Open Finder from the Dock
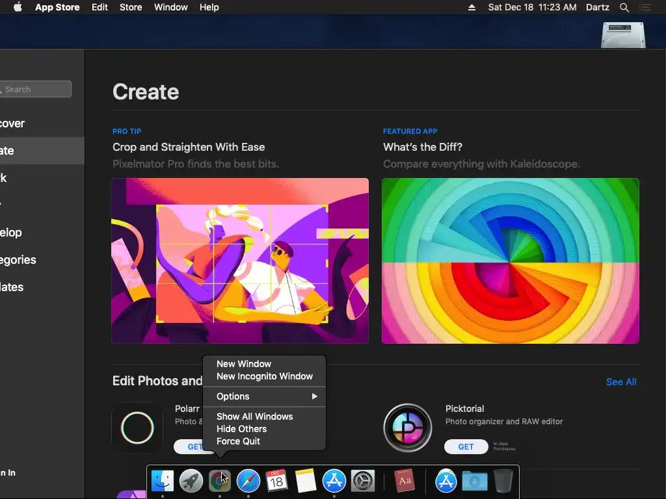This screenshot has width=666, height=499. [x=163, y=481]
